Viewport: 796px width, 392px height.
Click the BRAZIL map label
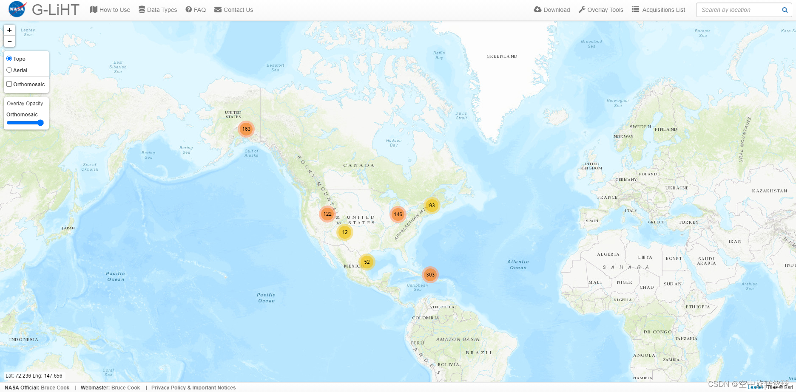point(479,353)
